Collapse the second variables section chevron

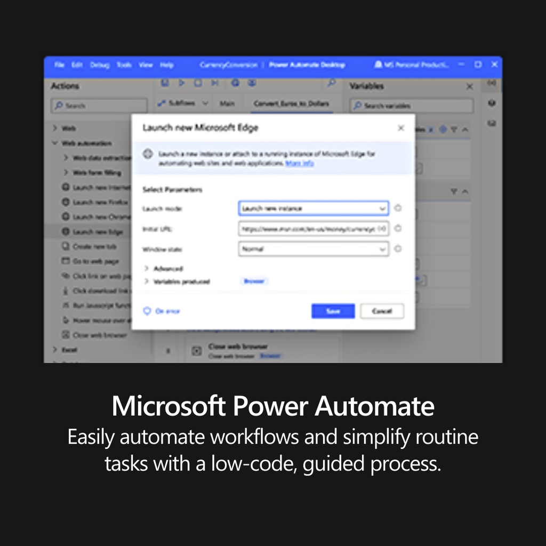point(465,191)
